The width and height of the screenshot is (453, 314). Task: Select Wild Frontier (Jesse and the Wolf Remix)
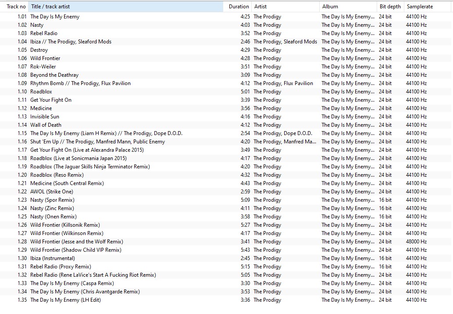(x=76, y=242)
